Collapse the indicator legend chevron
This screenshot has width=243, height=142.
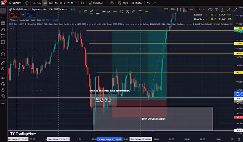(11, 28)
